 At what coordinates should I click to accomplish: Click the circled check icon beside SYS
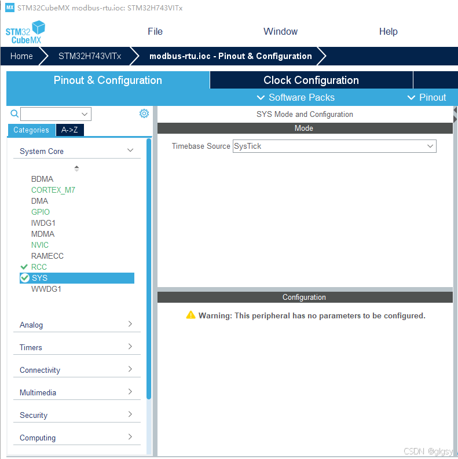click(x=25, y=278)
